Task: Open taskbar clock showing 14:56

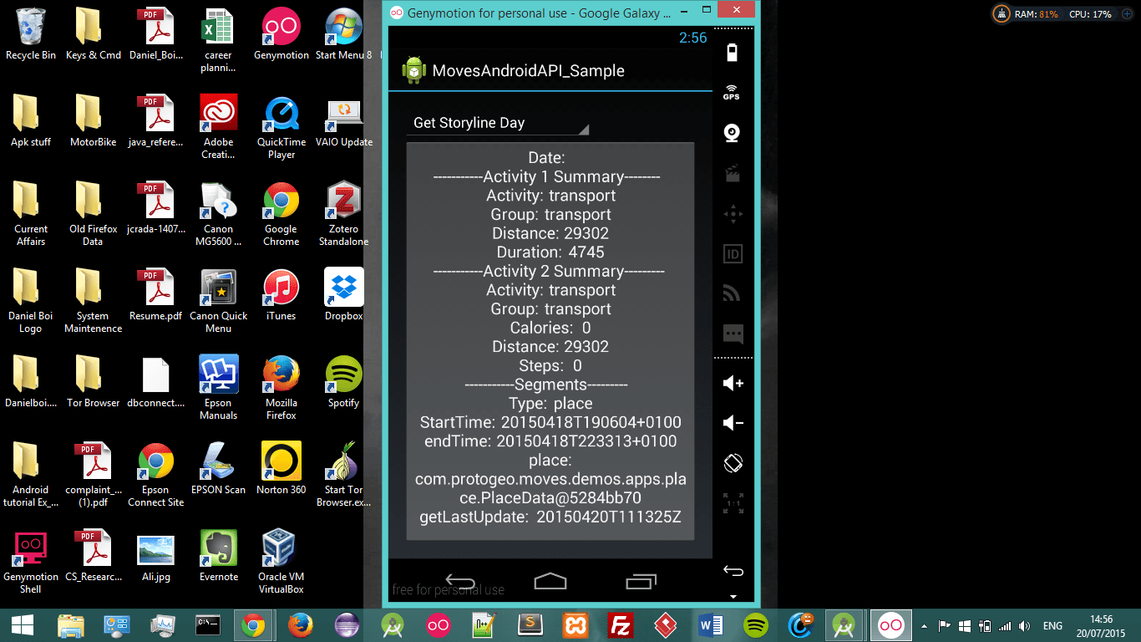Action: tap(1102, 625)
